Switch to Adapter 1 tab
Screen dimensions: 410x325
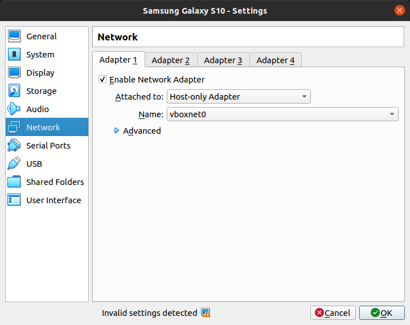(x=118, y=60)
